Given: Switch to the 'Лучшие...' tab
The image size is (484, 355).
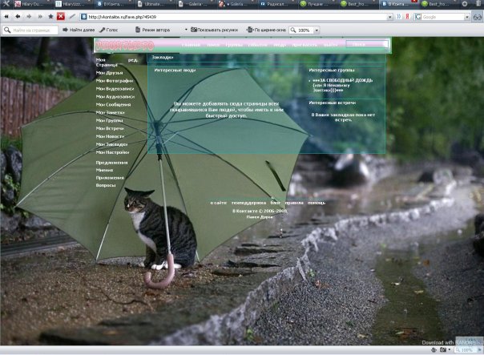Looking at the screenshot, I should point(317,4).
